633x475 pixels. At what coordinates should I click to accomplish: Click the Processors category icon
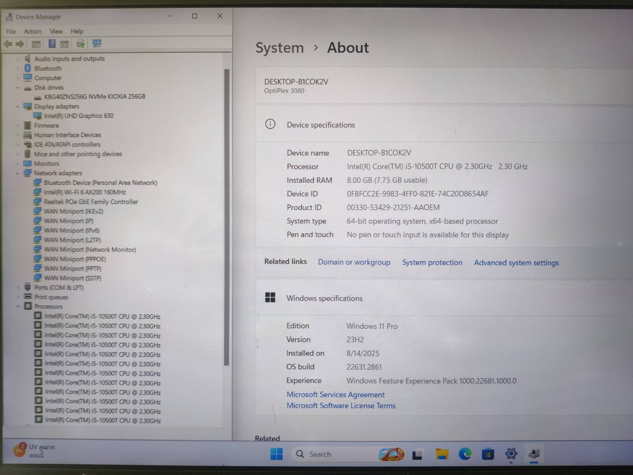(28, 306)
